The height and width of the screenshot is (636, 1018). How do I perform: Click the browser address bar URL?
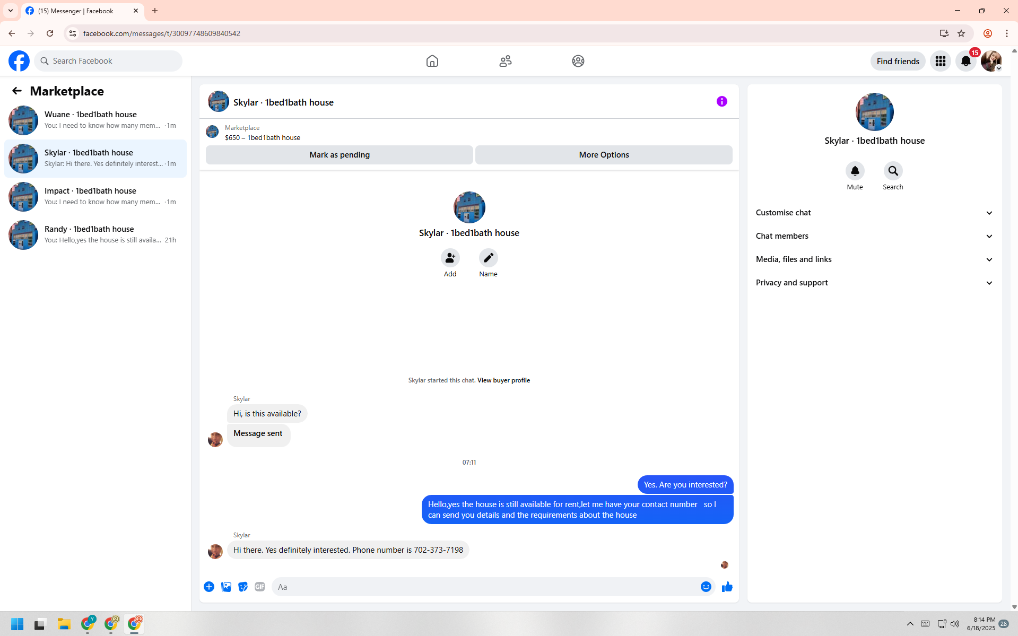click(x=162, y=33)
